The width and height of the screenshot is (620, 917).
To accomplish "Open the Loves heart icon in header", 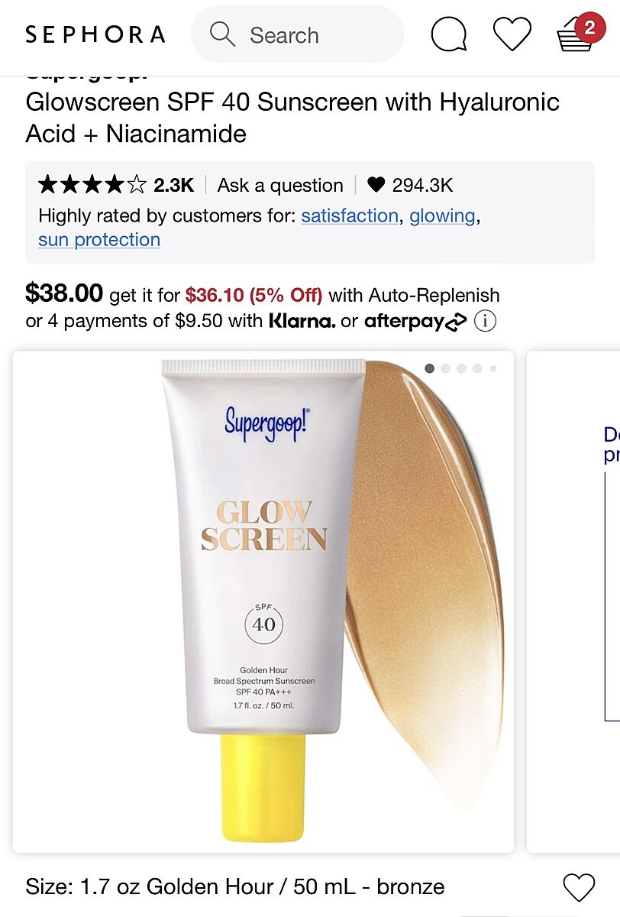I will pyautogui.click(x=512, y=34).
